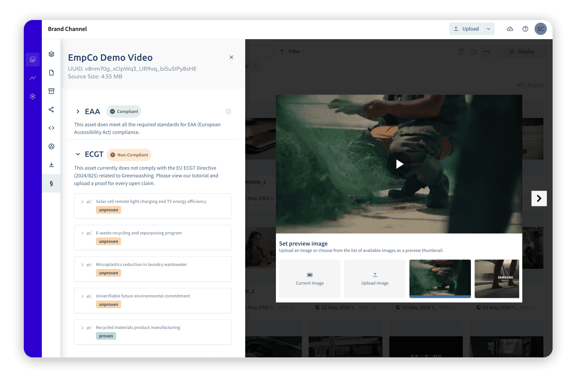Click the move-to-folder icon in asset toolbar
The width and height of the screenshot is (576, 377).
(x=474, y=51)
